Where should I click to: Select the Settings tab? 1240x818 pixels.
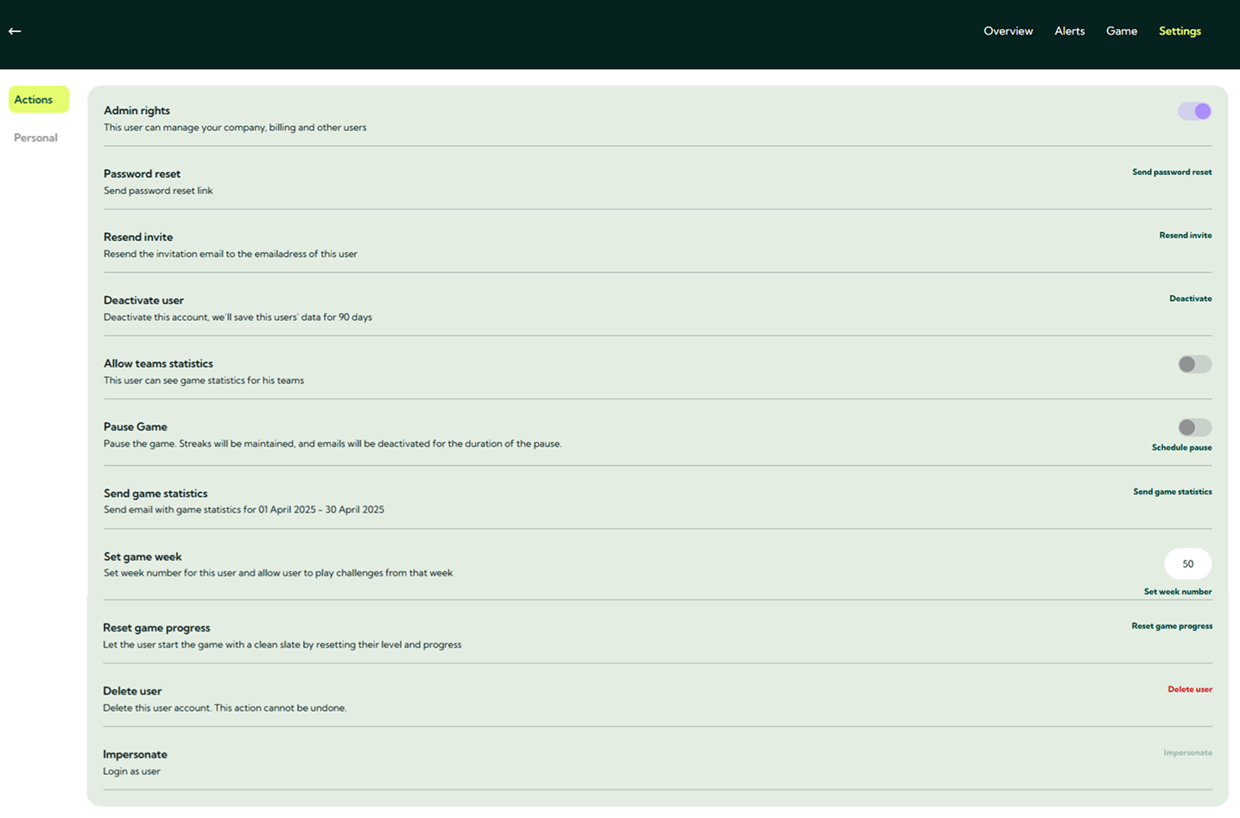tap(1180, 31)
